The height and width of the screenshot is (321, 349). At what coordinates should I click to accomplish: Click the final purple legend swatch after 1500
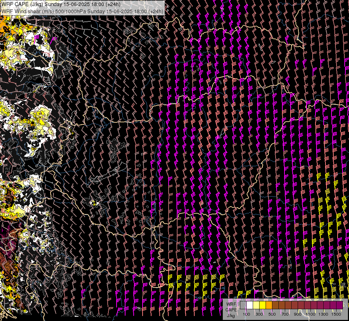click(x=340, y=305)
